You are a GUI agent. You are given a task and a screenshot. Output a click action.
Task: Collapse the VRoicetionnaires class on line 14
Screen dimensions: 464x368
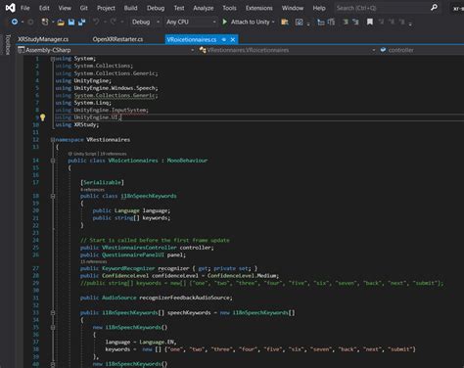click(53, 161)
